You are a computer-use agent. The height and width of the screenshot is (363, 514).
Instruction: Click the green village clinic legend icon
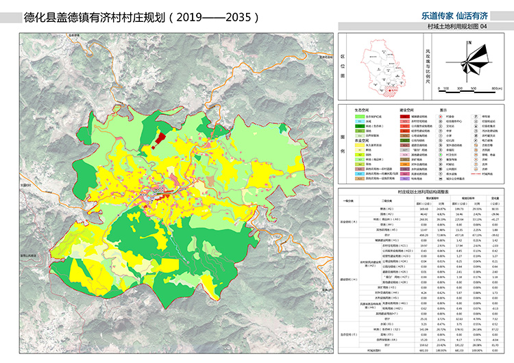click(x=441, y=155)
